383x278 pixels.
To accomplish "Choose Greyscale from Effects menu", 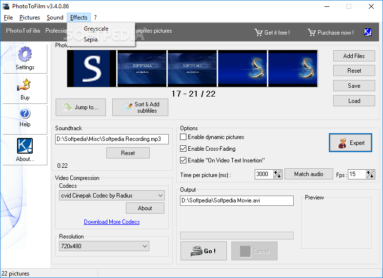I will (101, 29).
